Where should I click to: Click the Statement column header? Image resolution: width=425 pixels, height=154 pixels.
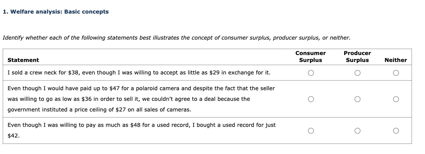click(x=23, y=60)
